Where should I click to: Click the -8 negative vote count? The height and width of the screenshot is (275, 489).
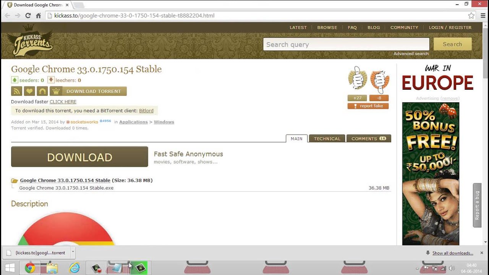click(x=379, y=98)
